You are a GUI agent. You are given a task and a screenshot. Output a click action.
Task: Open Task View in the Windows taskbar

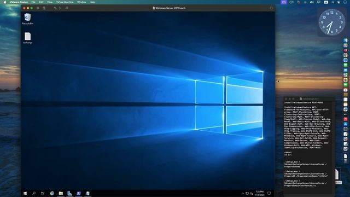[43, 193]
